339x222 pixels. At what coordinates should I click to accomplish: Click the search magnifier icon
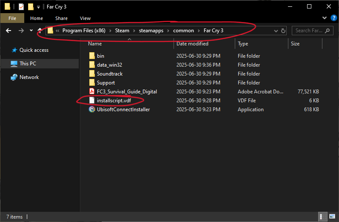(x=328, y=31)
